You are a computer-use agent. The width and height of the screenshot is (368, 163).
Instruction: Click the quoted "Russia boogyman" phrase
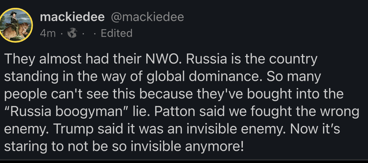pos(63,112)
